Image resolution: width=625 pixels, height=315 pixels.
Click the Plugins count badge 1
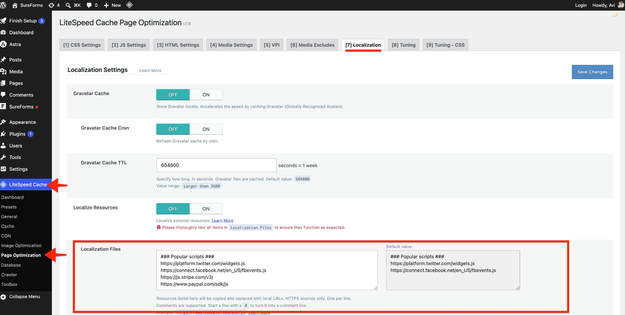(x=31, y=134)
